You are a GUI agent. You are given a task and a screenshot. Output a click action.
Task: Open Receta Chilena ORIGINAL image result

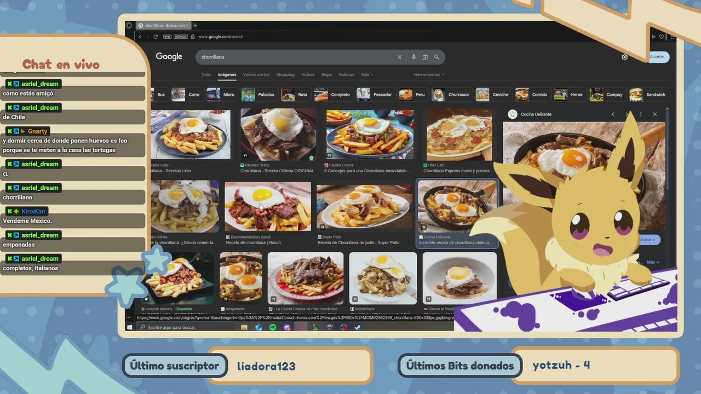click(x=278, y=134)
